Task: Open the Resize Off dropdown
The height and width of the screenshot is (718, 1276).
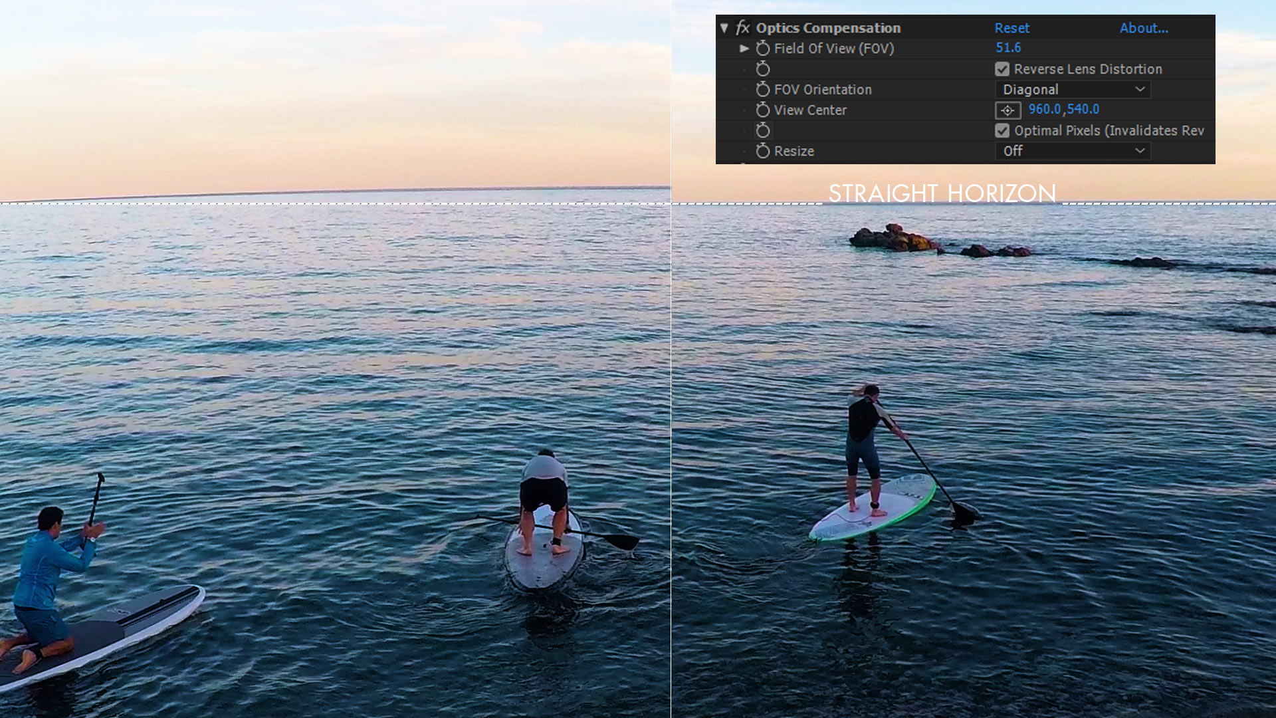Action: pos(1073,152)
